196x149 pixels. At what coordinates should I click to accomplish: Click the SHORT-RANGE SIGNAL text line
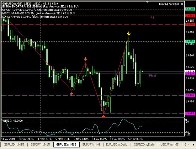coord(37,10)
